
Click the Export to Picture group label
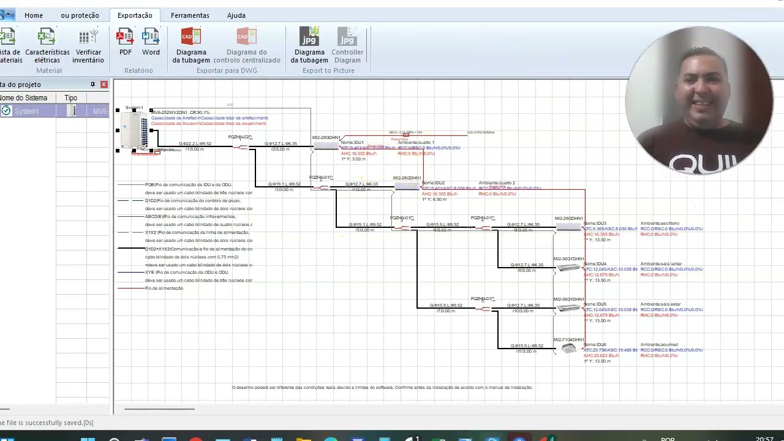coord(328,70)
